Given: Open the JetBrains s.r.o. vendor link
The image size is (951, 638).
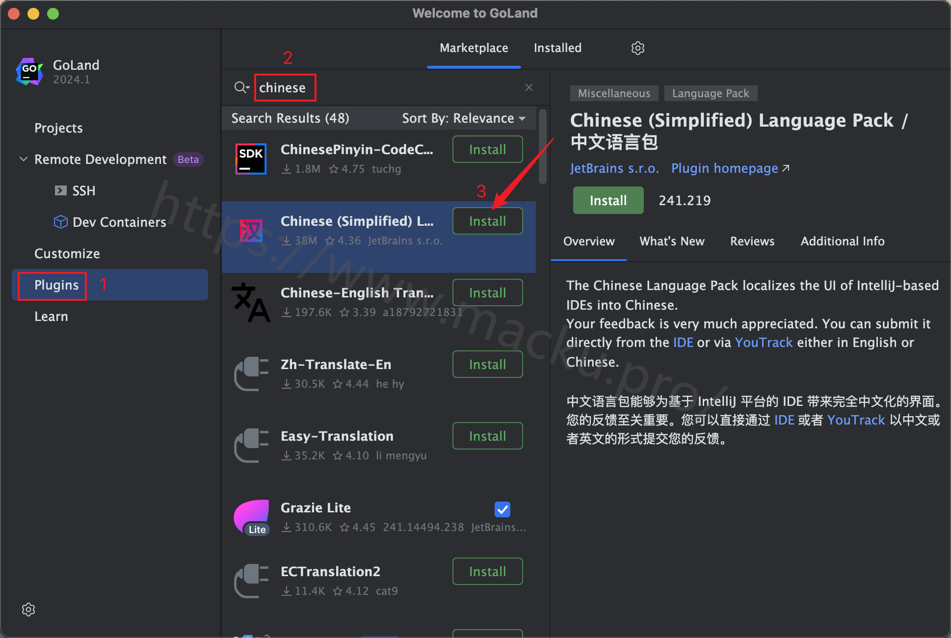Looking at the screenshot, I should pos(614,168).
